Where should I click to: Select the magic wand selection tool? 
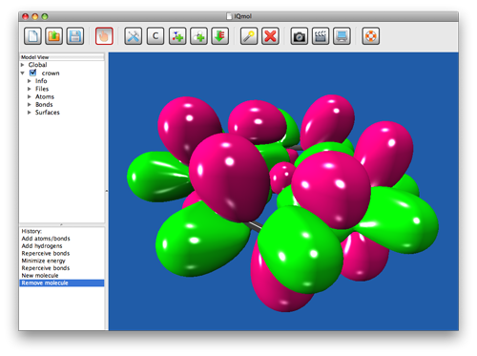249,36
